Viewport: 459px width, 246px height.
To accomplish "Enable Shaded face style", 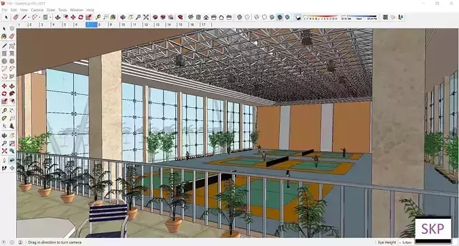I will pos(272,17).
